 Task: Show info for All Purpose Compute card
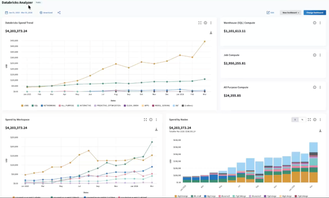click(x=315, y=87)
